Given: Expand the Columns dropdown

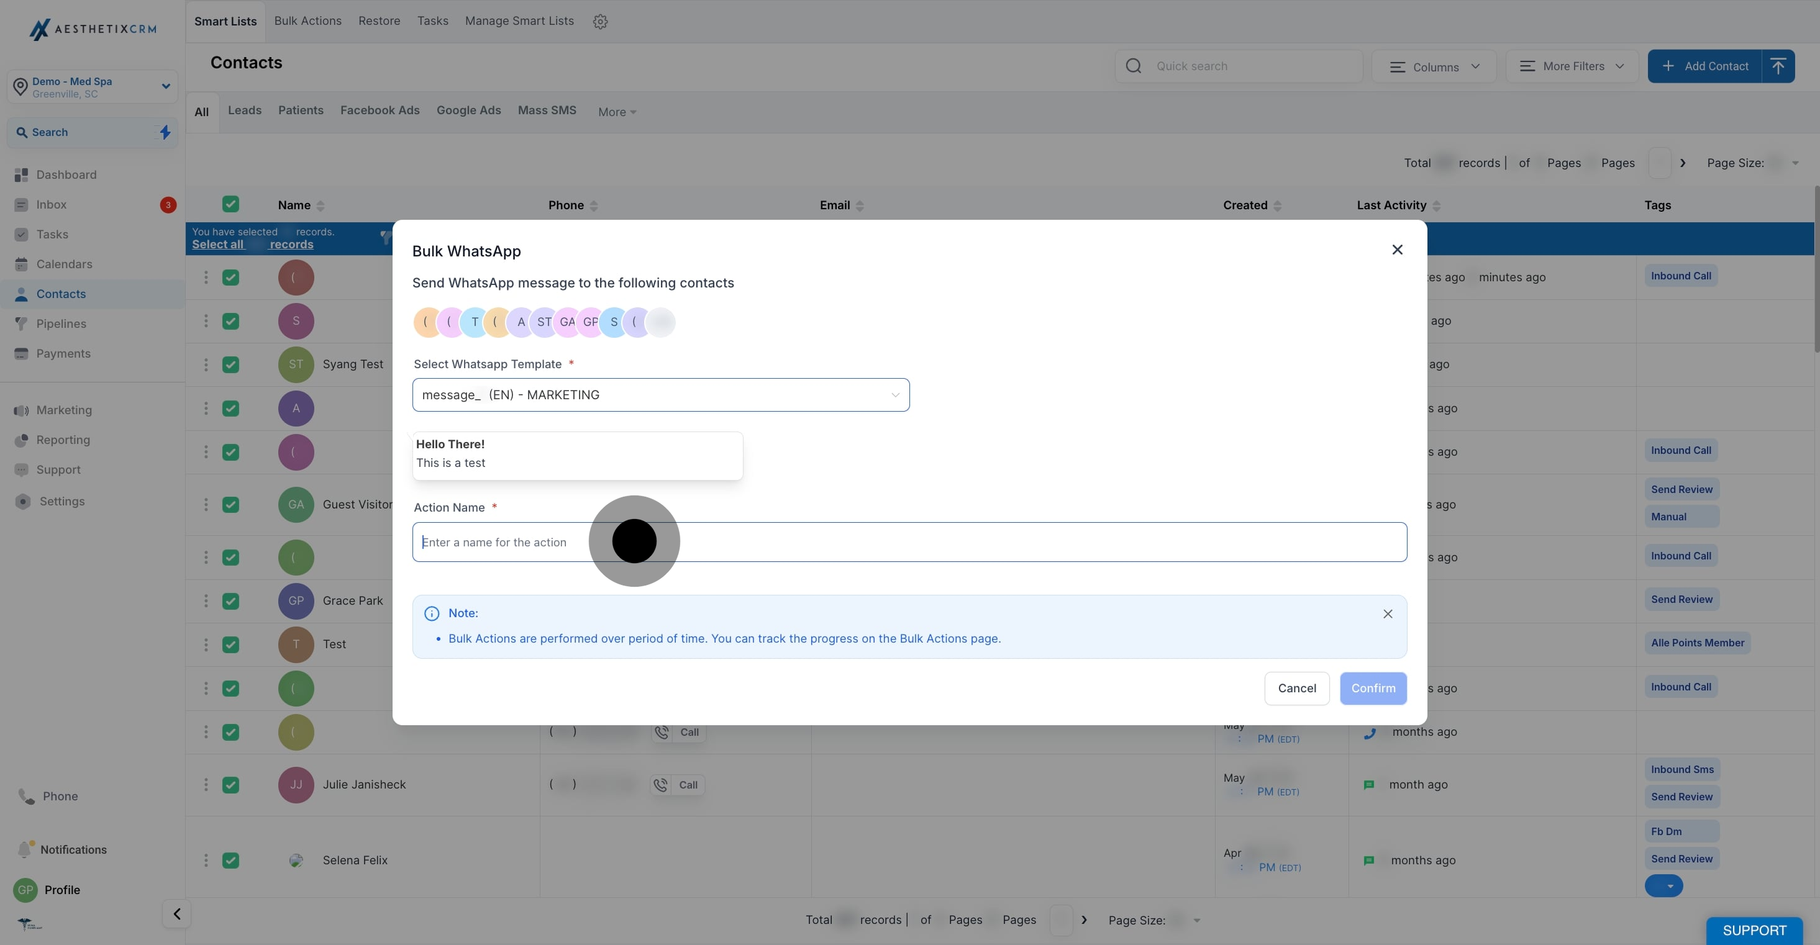Looking at the screenshot, I should point(1434,66).
